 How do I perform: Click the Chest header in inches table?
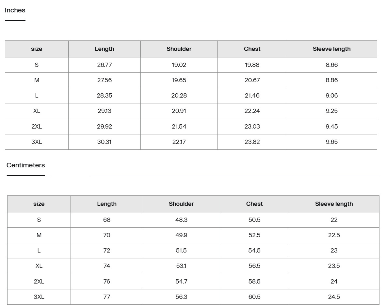tap(252, 49)
